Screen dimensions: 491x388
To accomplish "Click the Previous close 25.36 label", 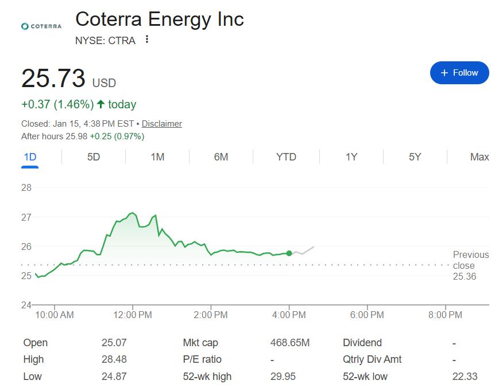I will coord(470,265).
